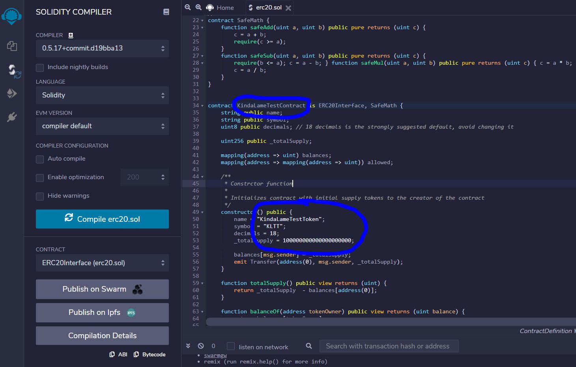Open EVM version compiler default dropdown

pos(102,126)
